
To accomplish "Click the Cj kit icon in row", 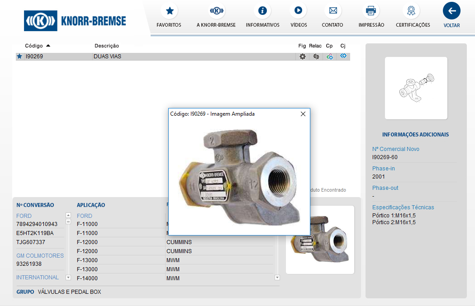I will (x=343, y=56).
